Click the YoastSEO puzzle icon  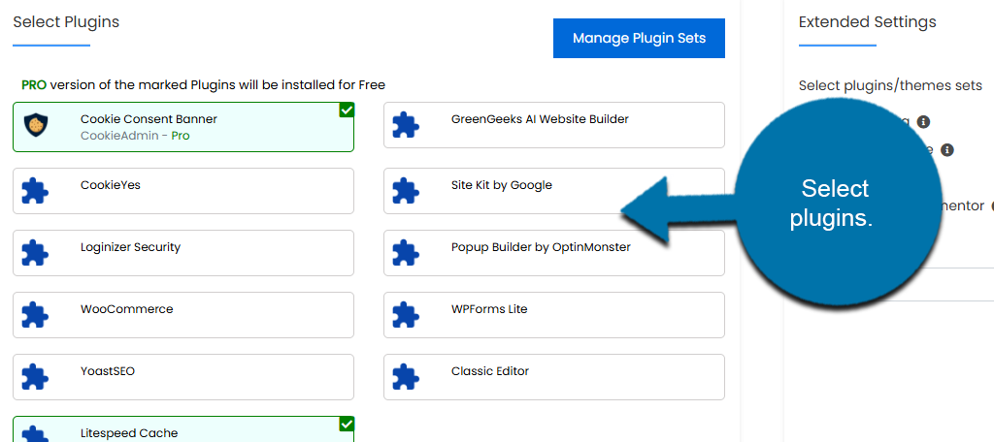[x=36, y=378]
